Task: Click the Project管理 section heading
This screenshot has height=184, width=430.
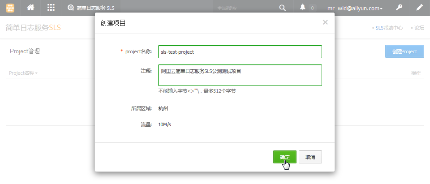Action: point(25,51)
